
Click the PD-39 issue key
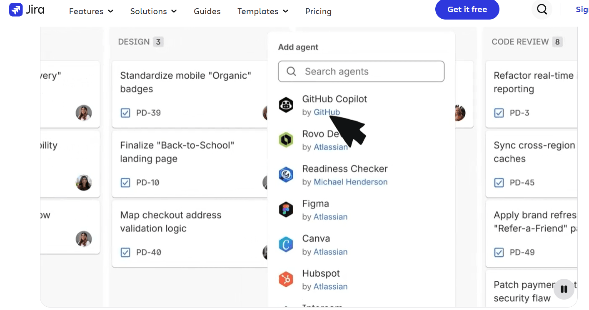pos(149,113)
